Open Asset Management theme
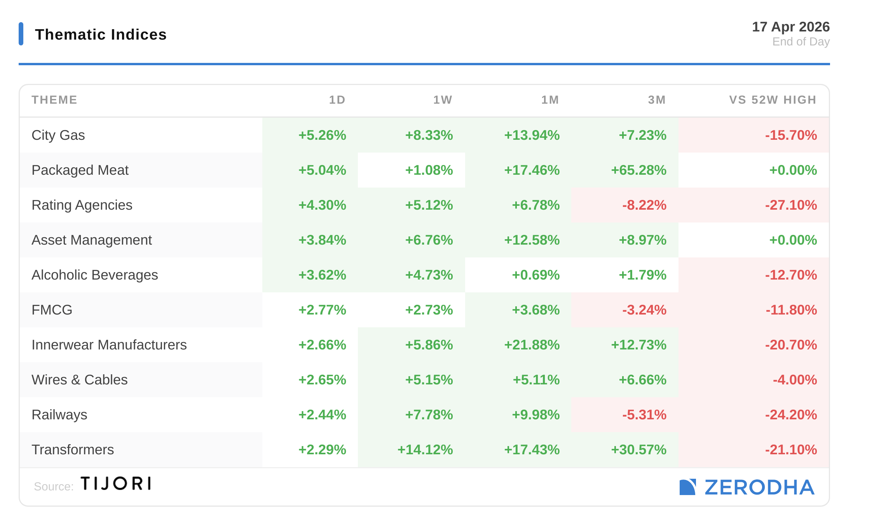The height and width of the screenshot is (530, 886). pos(92,240)
